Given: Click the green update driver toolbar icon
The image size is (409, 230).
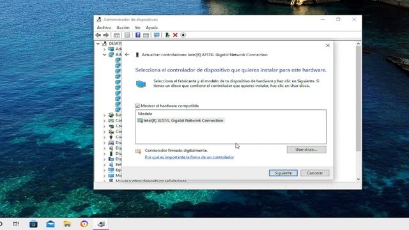Looking at the screenshot, I should (167, 35).
